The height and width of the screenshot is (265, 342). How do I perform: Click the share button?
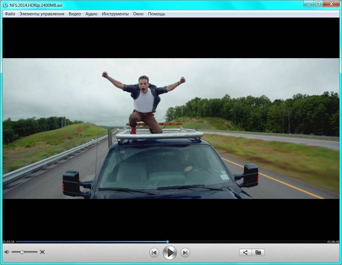pos(245,253)
